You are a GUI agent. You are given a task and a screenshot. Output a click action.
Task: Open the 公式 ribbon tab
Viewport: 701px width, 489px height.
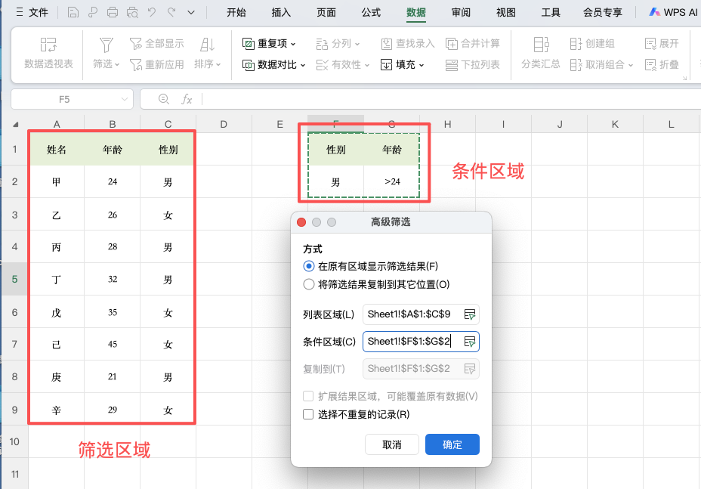coord(371,12)
